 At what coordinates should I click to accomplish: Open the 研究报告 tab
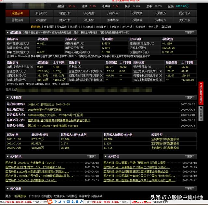(41, 20)
